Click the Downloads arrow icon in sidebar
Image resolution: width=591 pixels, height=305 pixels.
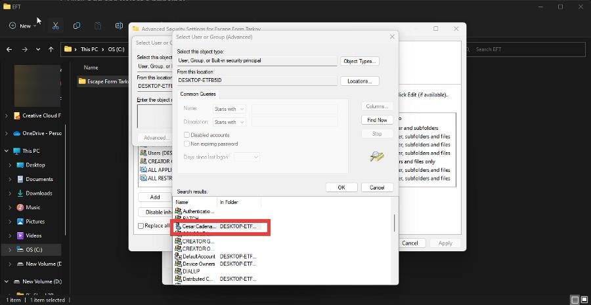[x=20, y=193]
